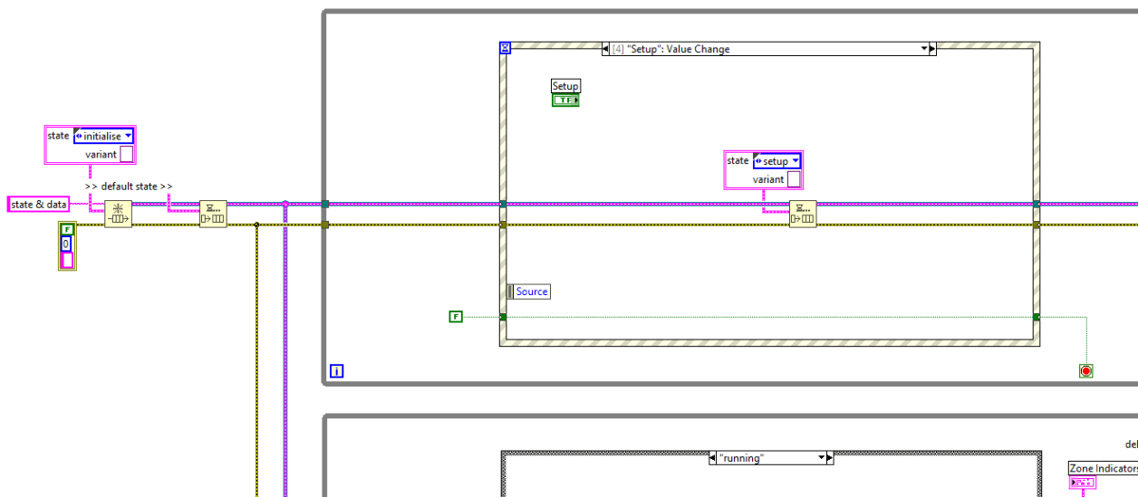Click the while loop iteration 'i' terminal
The height and width of the screenshot is (497, 1138).
(336, 371)
